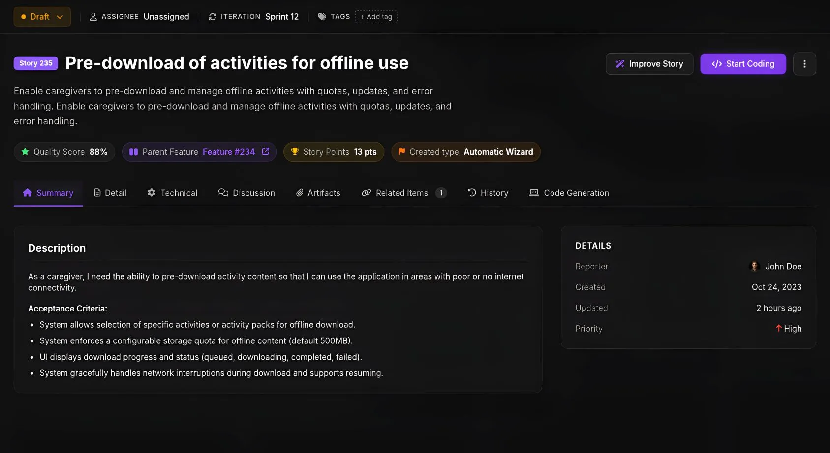Switch to the Technical tab
This screenshot has height=453, width=830.
(x=172, y=193)
